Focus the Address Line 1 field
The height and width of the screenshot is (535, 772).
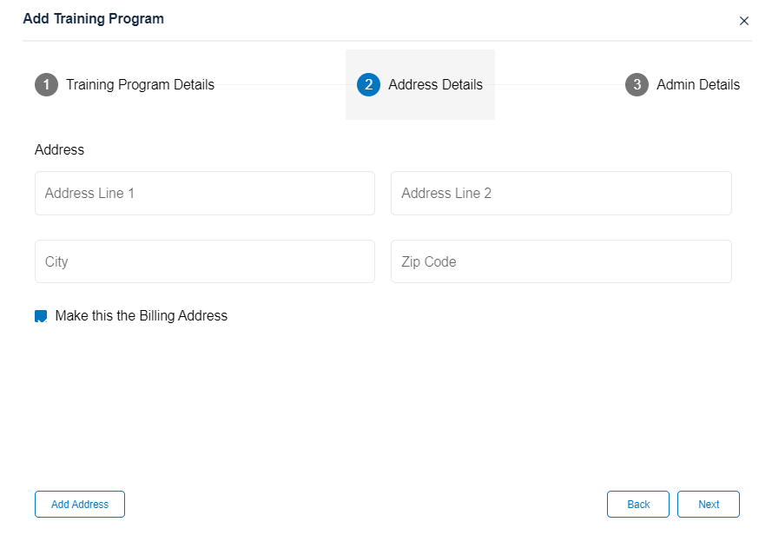205,193
